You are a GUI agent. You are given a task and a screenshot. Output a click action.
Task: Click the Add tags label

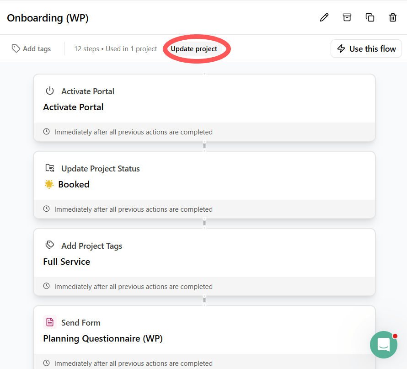(37, 49)
